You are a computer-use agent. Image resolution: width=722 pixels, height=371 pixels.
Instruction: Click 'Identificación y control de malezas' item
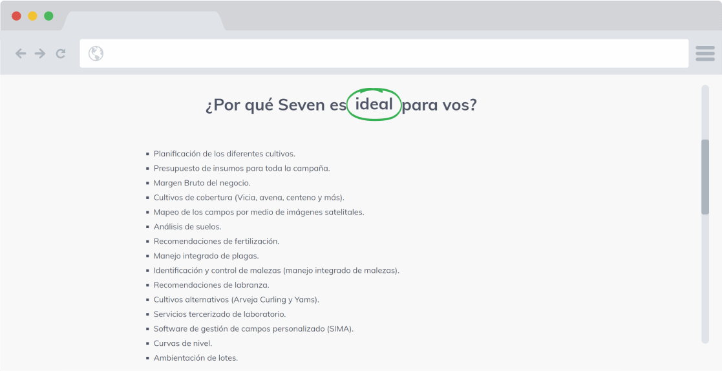click(x=276, y=270)
